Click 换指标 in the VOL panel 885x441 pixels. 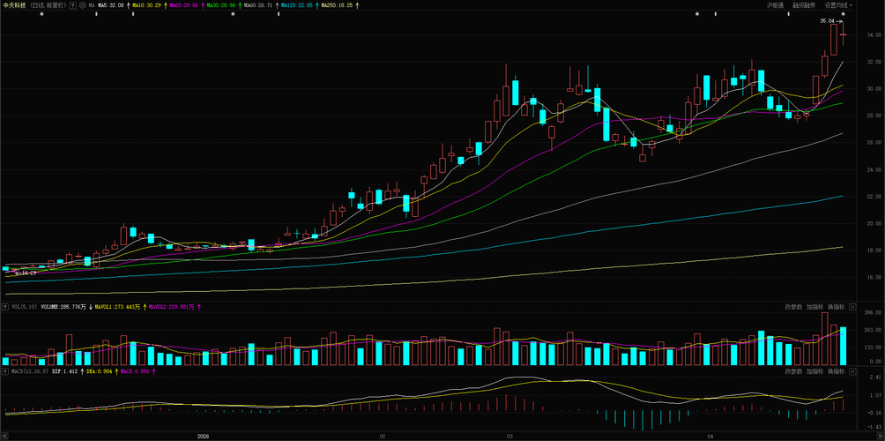pyautogui.click(x=836, y=307)
